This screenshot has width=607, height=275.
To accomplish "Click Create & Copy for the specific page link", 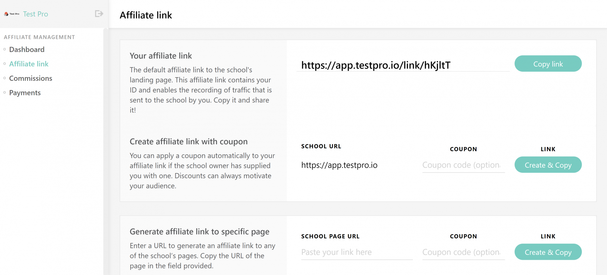I will coord(548,252).
